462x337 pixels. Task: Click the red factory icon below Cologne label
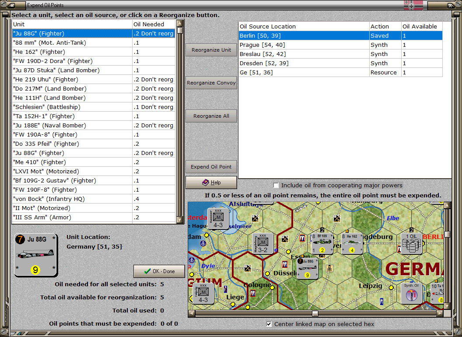[253, 293]
